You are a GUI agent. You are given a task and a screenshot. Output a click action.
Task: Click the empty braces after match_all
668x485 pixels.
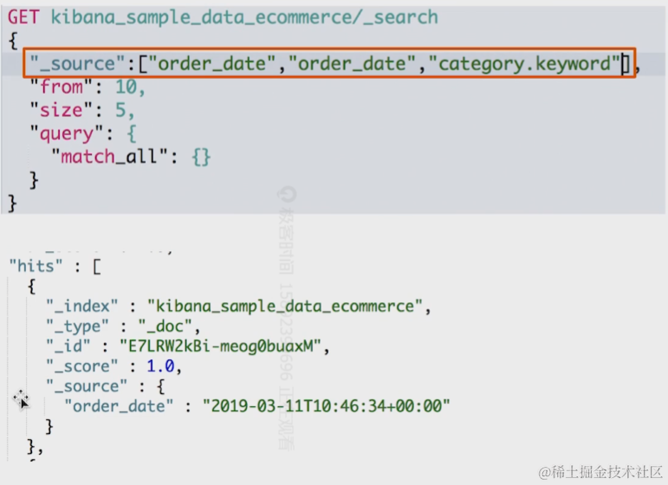point(201,157)
